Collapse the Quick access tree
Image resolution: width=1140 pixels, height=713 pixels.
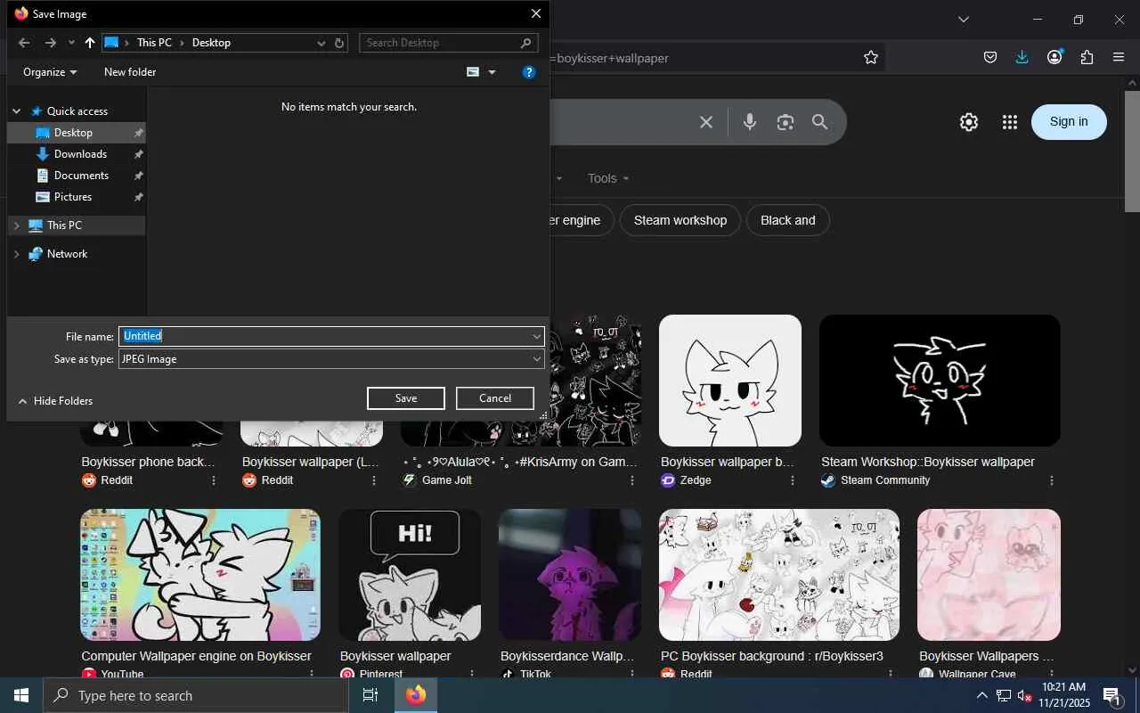click(16, 111)
